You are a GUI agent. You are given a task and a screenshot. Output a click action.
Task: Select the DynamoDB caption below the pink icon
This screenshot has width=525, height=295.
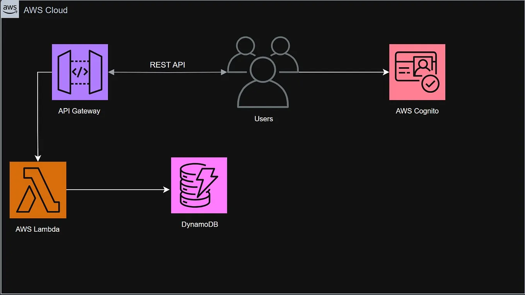(x=199, y=224)
